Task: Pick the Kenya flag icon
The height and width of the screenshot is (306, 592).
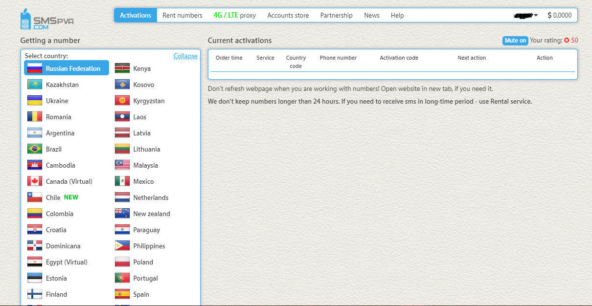Action: click(x=122, y=68)
